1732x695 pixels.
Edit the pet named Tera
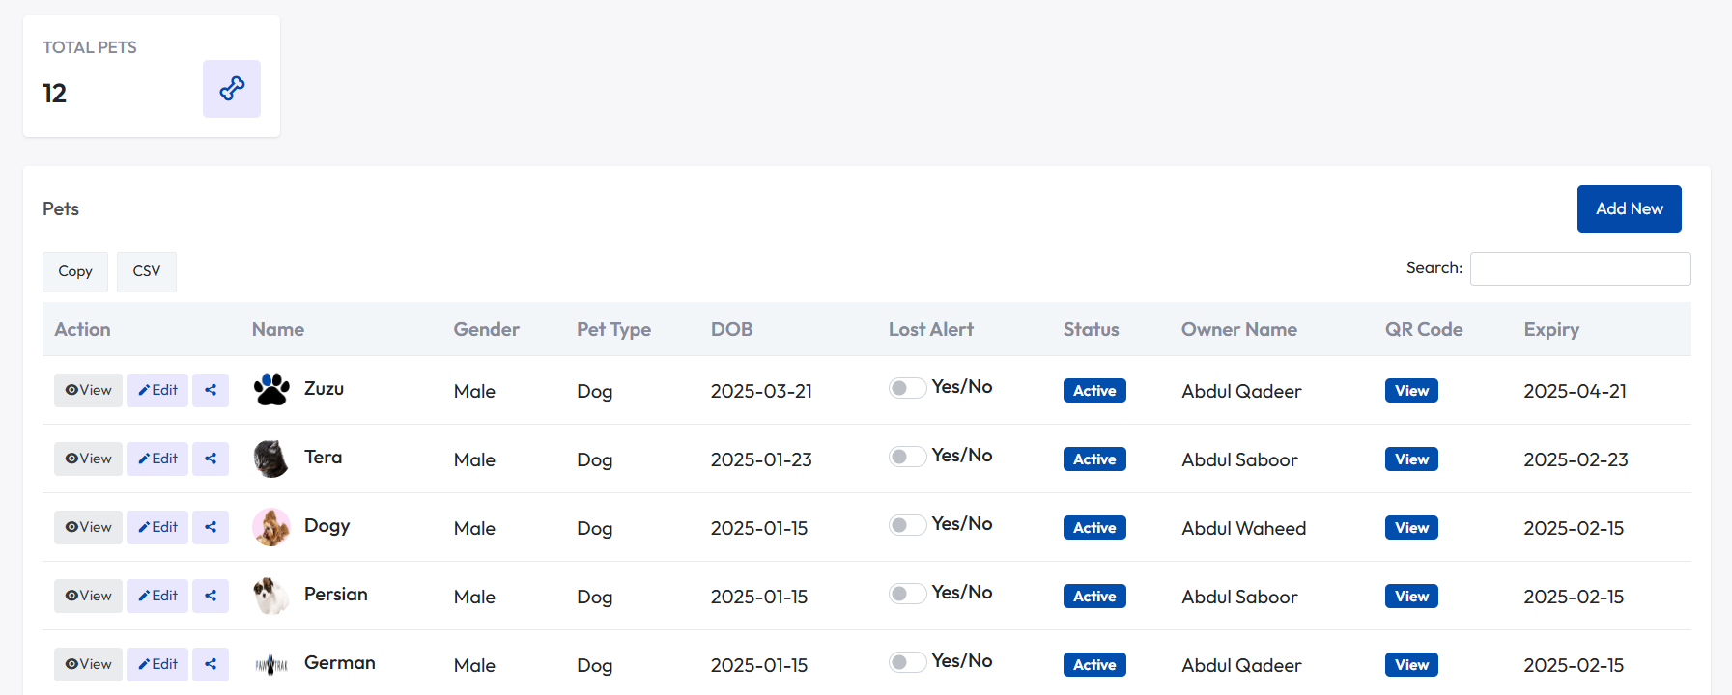pyautogui.click(x=157, y=459)
